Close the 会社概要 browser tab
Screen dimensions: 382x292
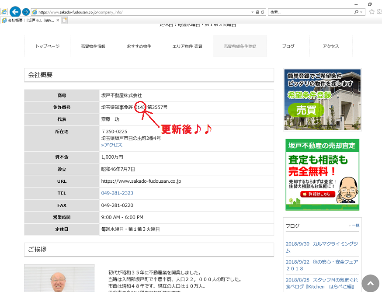click(x=58, y=20)
